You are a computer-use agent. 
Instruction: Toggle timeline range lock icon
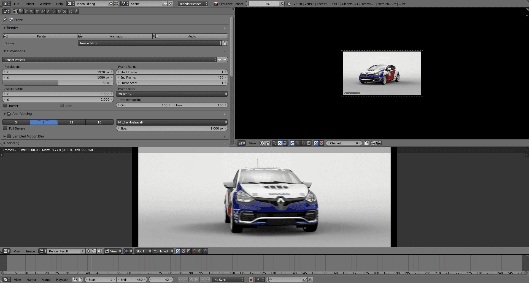[80, 279]
